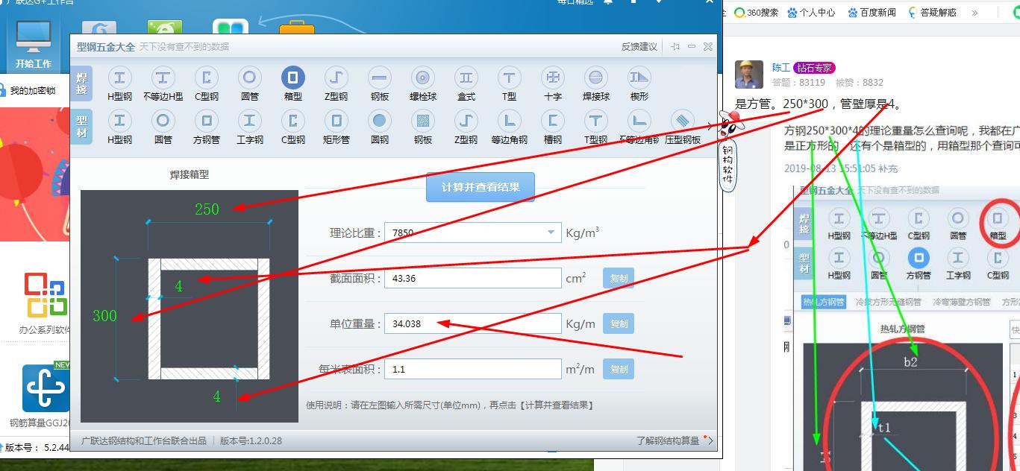Select the 等边角钢 profile icon
The width and height of the screenshot is (1020, 471).
(x=509, y=121)
